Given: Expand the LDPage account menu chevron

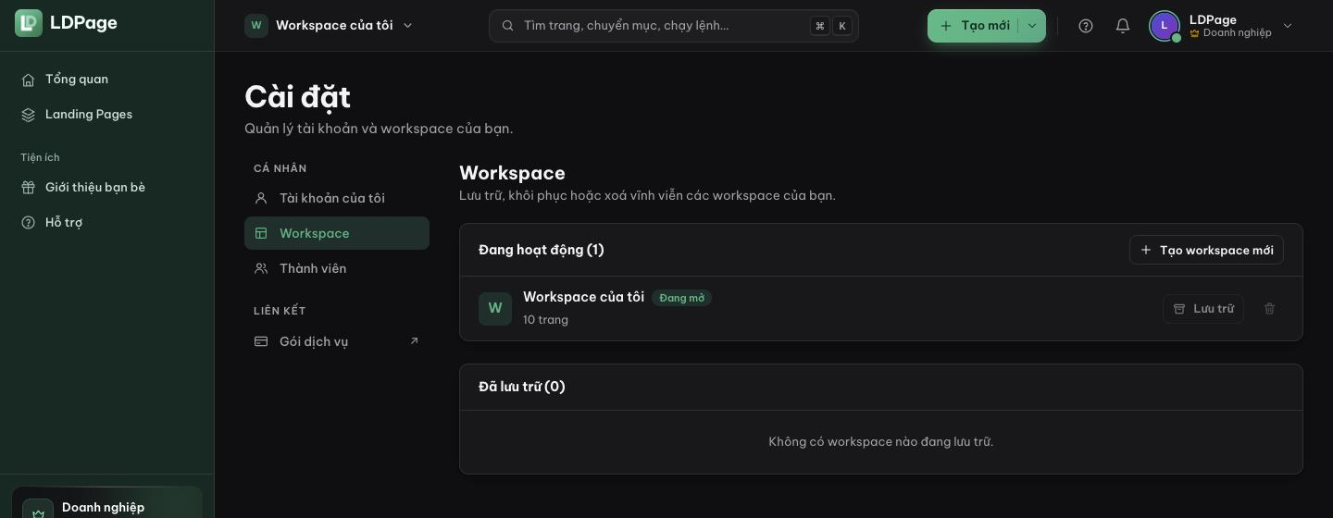Looking at the screenshot, I should [1288, 26].
